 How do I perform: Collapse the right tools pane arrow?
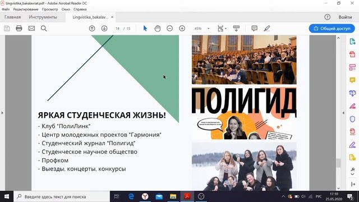pyautogui.click(x=353, y=184)
